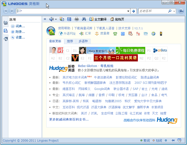
Task: Click the blue Go arrow button
Action: pyautogui.click(x=133, y=11)
